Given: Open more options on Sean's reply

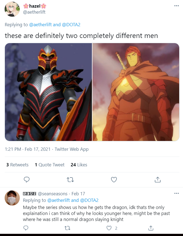Looking at the screenshot, I should [176, 193].
